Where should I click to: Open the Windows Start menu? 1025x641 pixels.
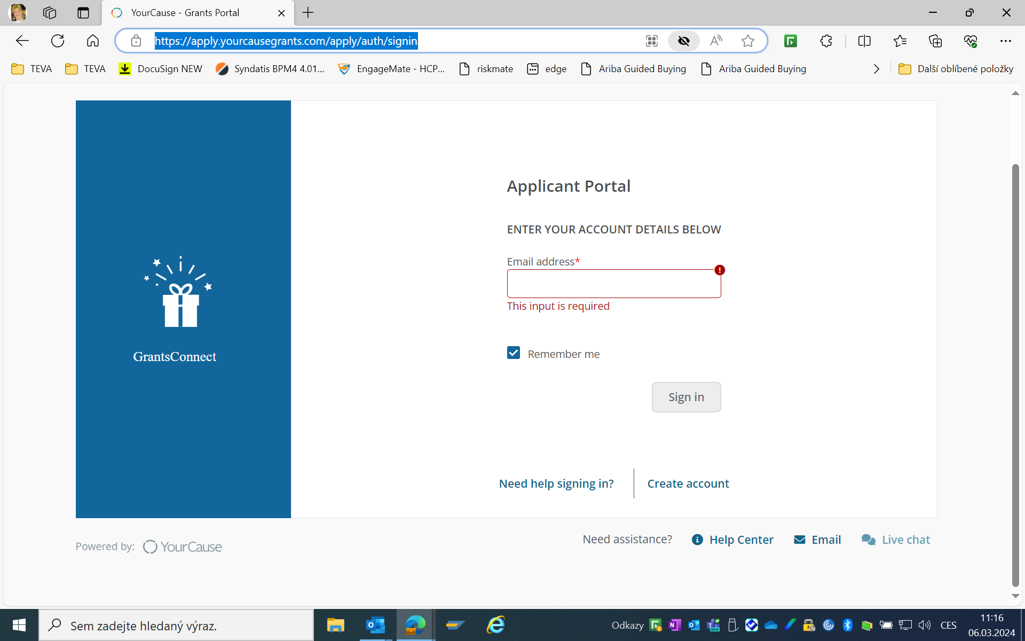click(x=19, y=625)
